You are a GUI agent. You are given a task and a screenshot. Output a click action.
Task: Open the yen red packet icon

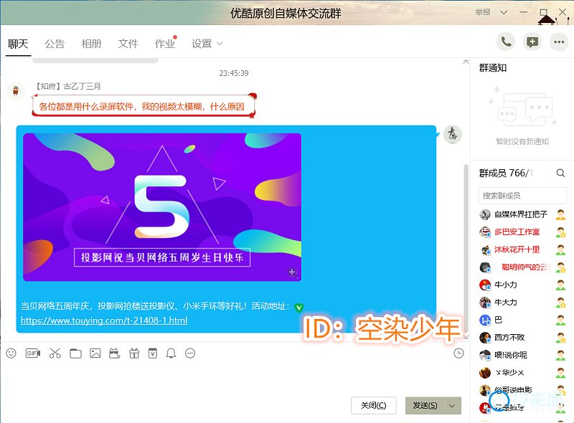(153, 353)
